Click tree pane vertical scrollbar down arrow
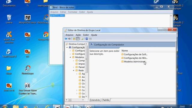This screenshot has width=192, height=108. pyautogui.click(x=86, y=97)
